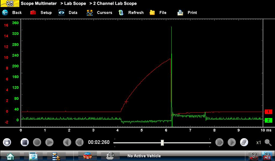Click the zoom magnifier icon
This screenshot has height=161, width=275.
pos(268,142)
